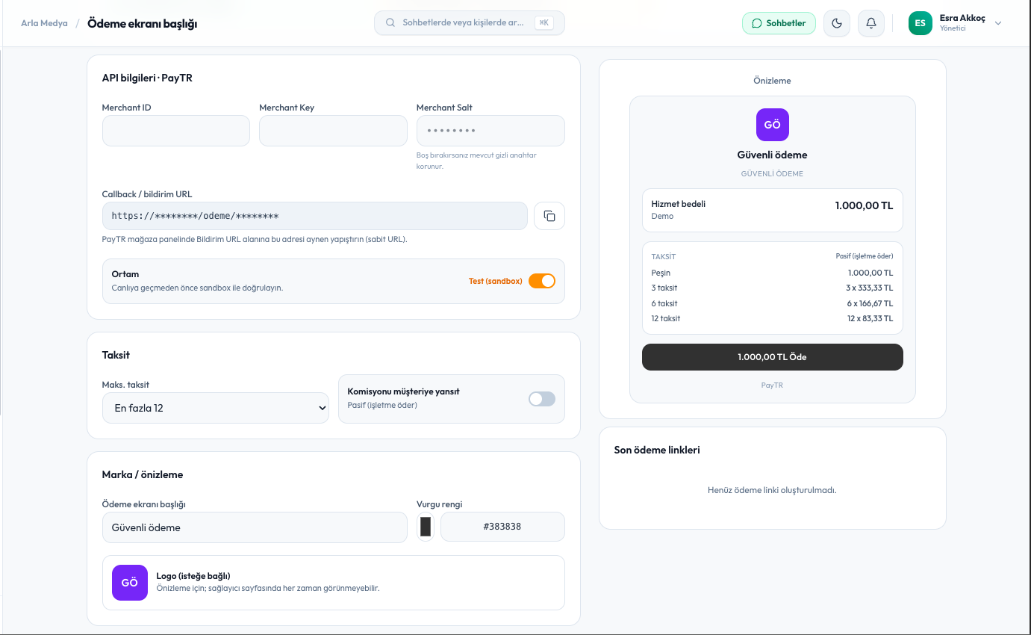The image size is (1031, 635).
Task: Click the GÖ logo in Marka section
Action: click(x=130, y=583)
